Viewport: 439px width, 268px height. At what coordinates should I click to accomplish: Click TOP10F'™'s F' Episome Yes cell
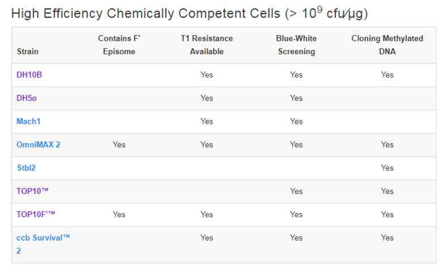(x=119, y=214)
